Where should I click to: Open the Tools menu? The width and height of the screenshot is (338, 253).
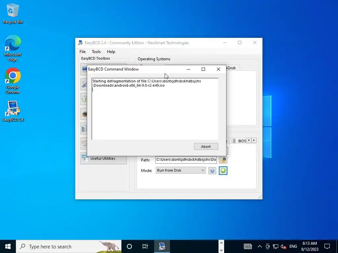click(x=96, y=52)
